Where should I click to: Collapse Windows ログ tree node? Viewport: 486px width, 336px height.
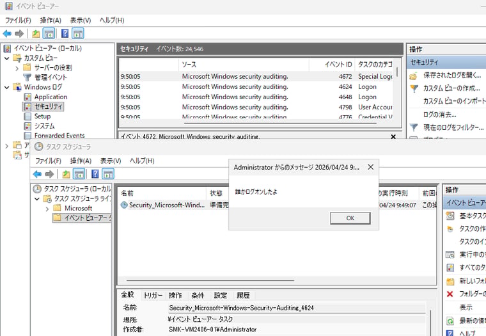tap(7, 87)
